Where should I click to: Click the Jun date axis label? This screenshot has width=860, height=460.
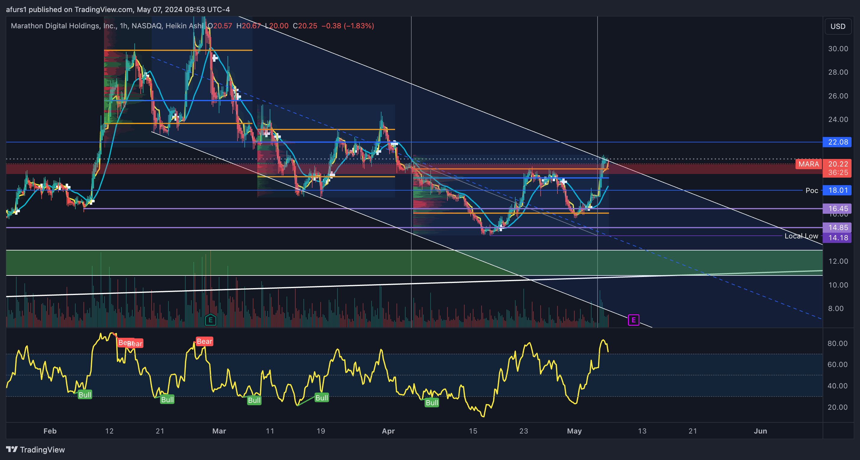click(760, 431)
